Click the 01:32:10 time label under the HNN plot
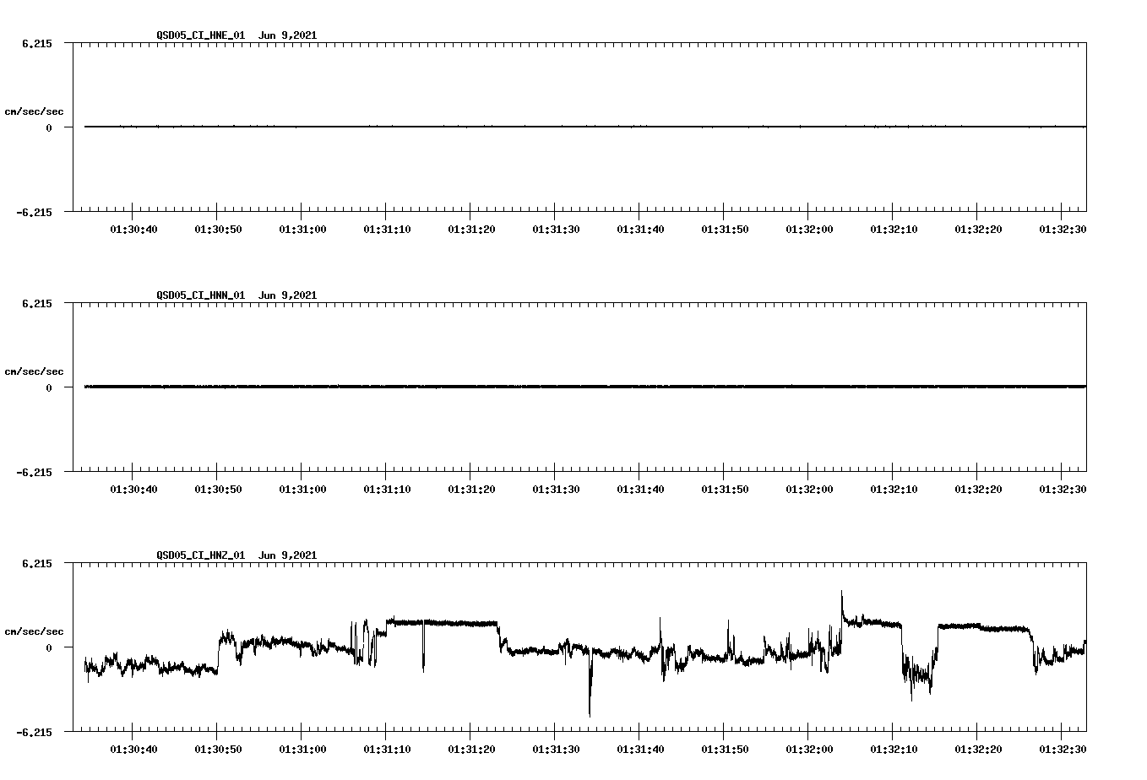 click(894, 490)
